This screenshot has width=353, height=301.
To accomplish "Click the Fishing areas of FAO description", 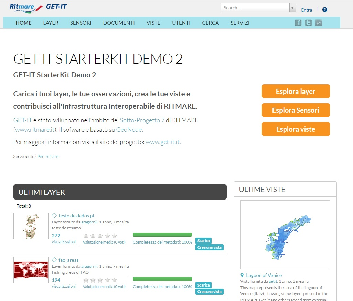I will (x=70, y=272).
